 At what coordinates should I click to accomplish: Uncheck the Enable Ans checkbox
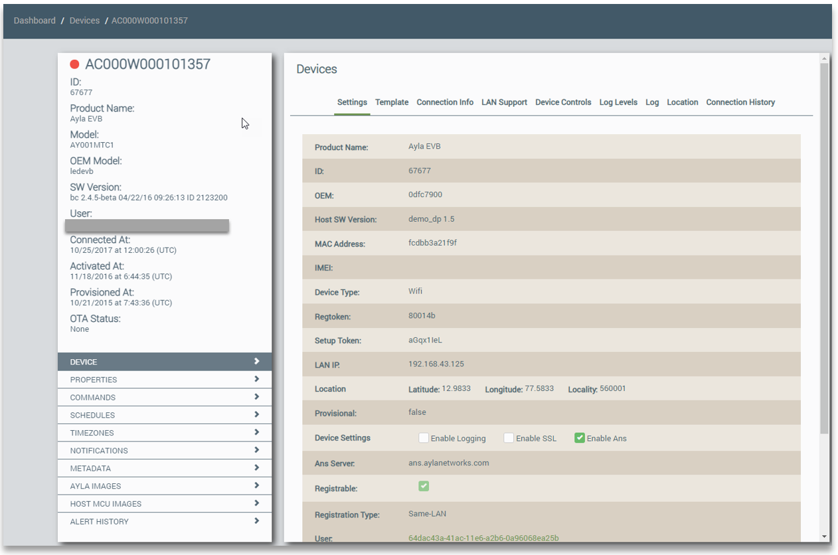(580, 438)
